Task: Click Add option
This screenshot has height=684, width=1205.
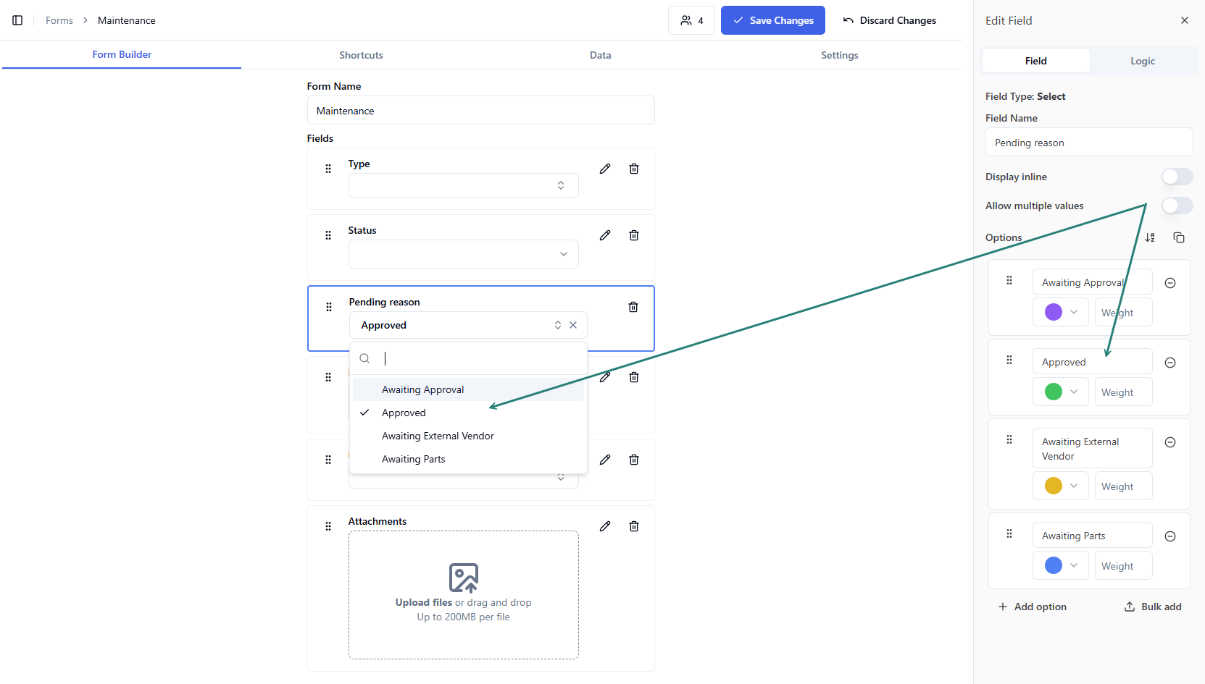Action: pos(1032,607)
